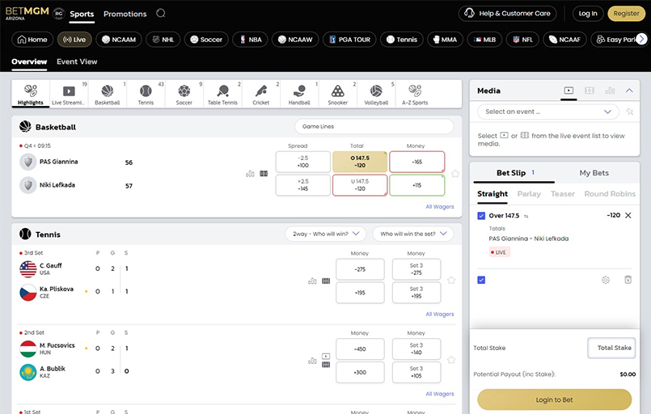Image resolution: width=651 pixels, height=414 pixels.
Task: Remove Over 147.5 selection from bet slip
Action: coord(628,215)
